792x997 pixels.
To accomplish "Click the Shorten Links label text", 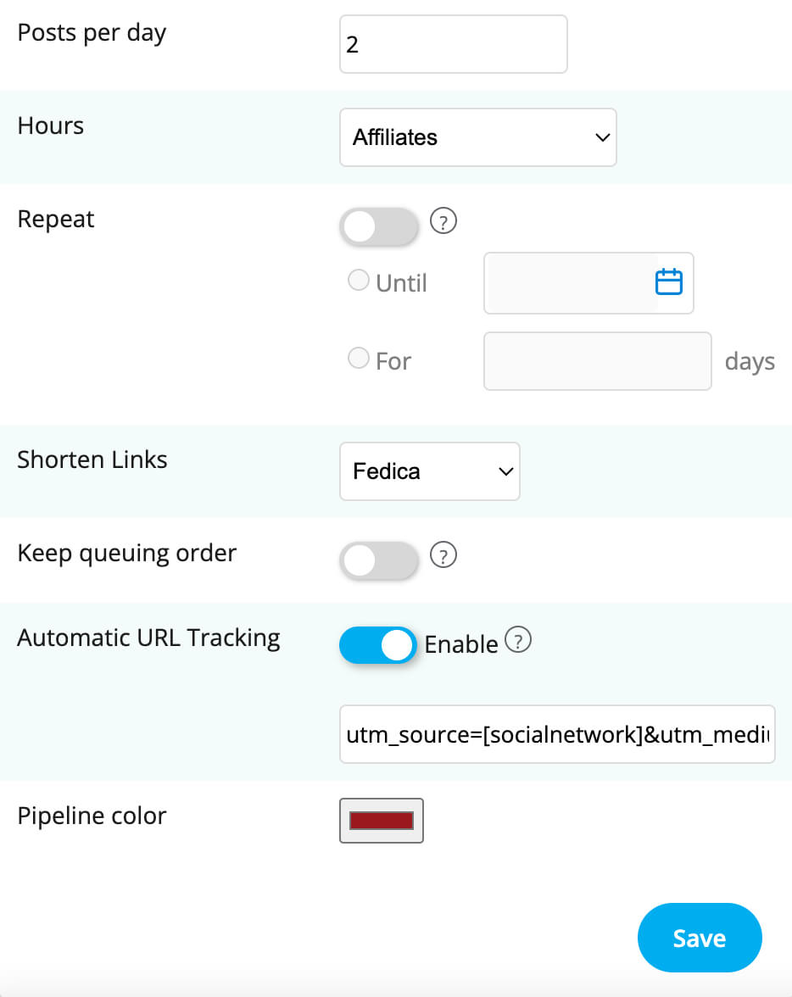I will click(92, 460).
